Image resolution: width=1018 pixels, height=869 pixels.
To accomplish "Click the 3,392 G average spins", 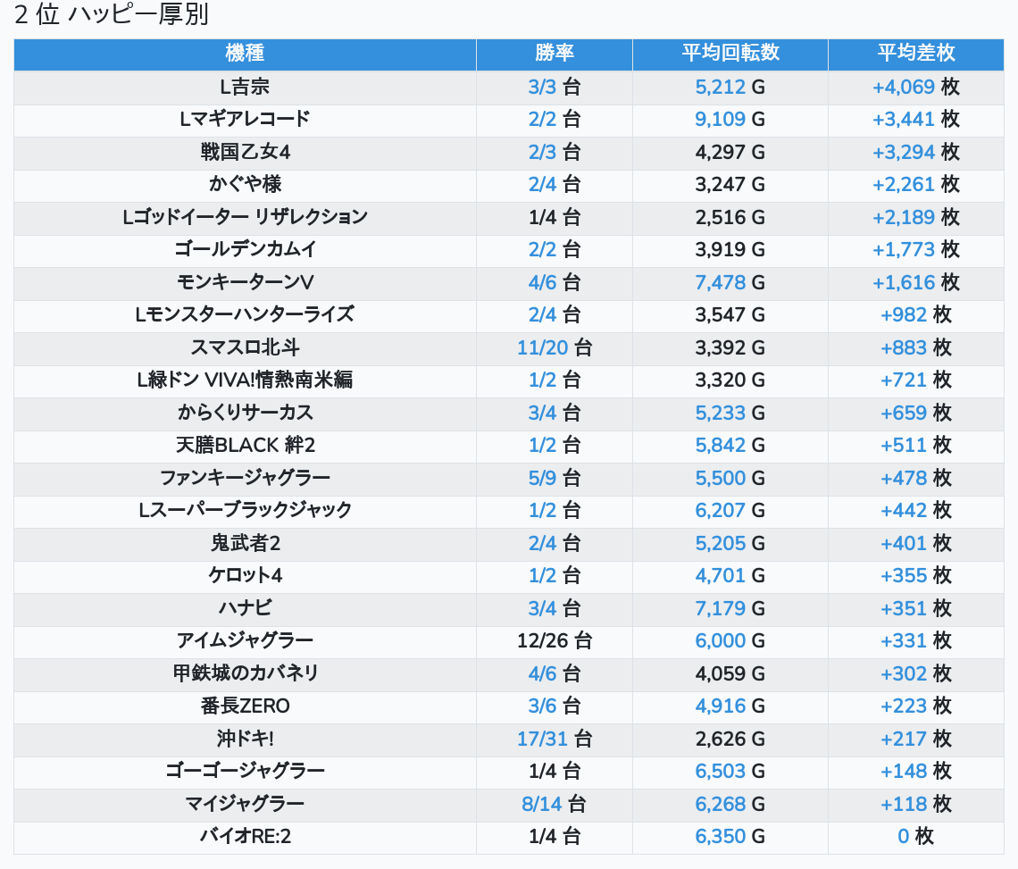I will [730, 347].
